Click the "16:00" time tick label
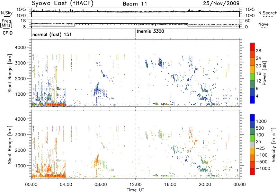This screenshot has width=277, height=192. tap(170, 185)
